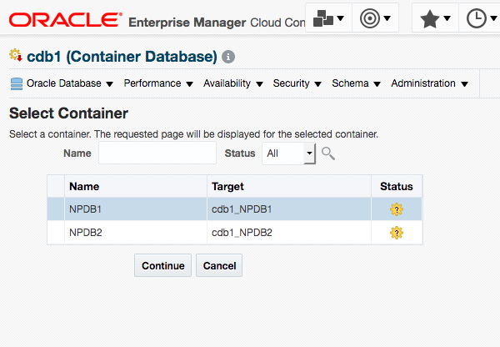Expand the Oracle Database menu
The height and width of the screenshot is (347, 500).
[x=70, y=83]
